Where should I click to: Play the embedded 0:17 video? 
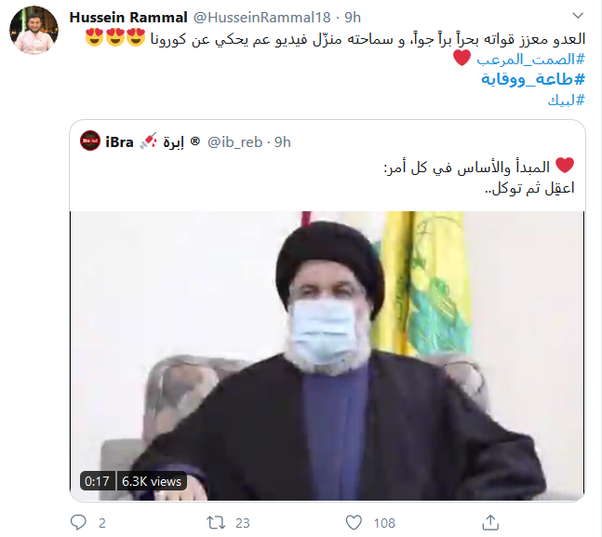pos(328,356)
